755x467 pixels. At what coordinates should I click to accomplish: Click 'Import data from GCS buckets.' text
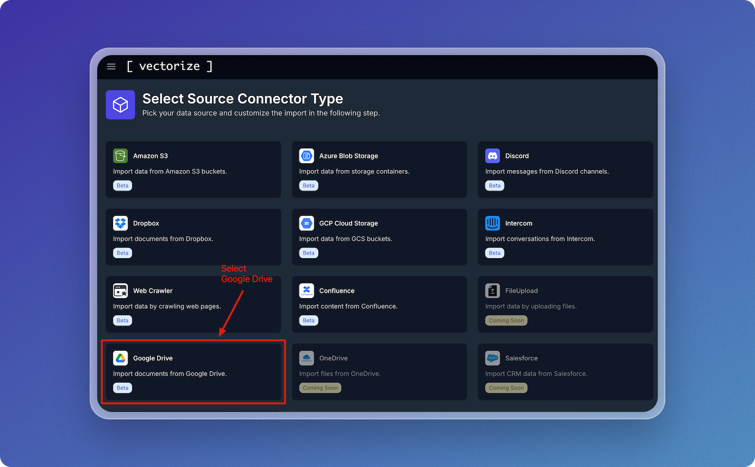346,239
